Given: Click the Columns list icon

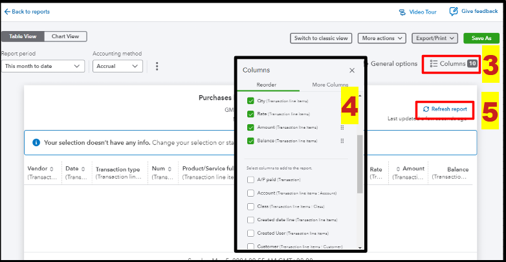Looking at the screenshot, I should pyautogui.click(x=434, y=63).
